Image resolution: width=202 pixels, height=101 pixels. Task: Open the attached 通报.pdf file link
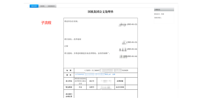[x=93, y=74]
